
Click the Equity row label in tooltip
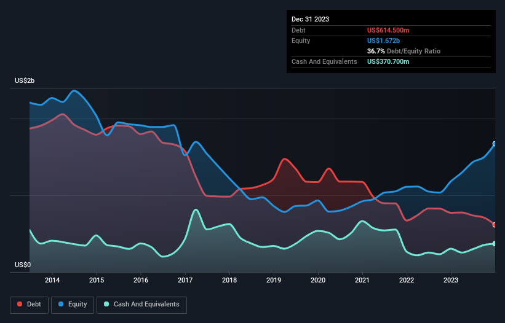[301, 41]
